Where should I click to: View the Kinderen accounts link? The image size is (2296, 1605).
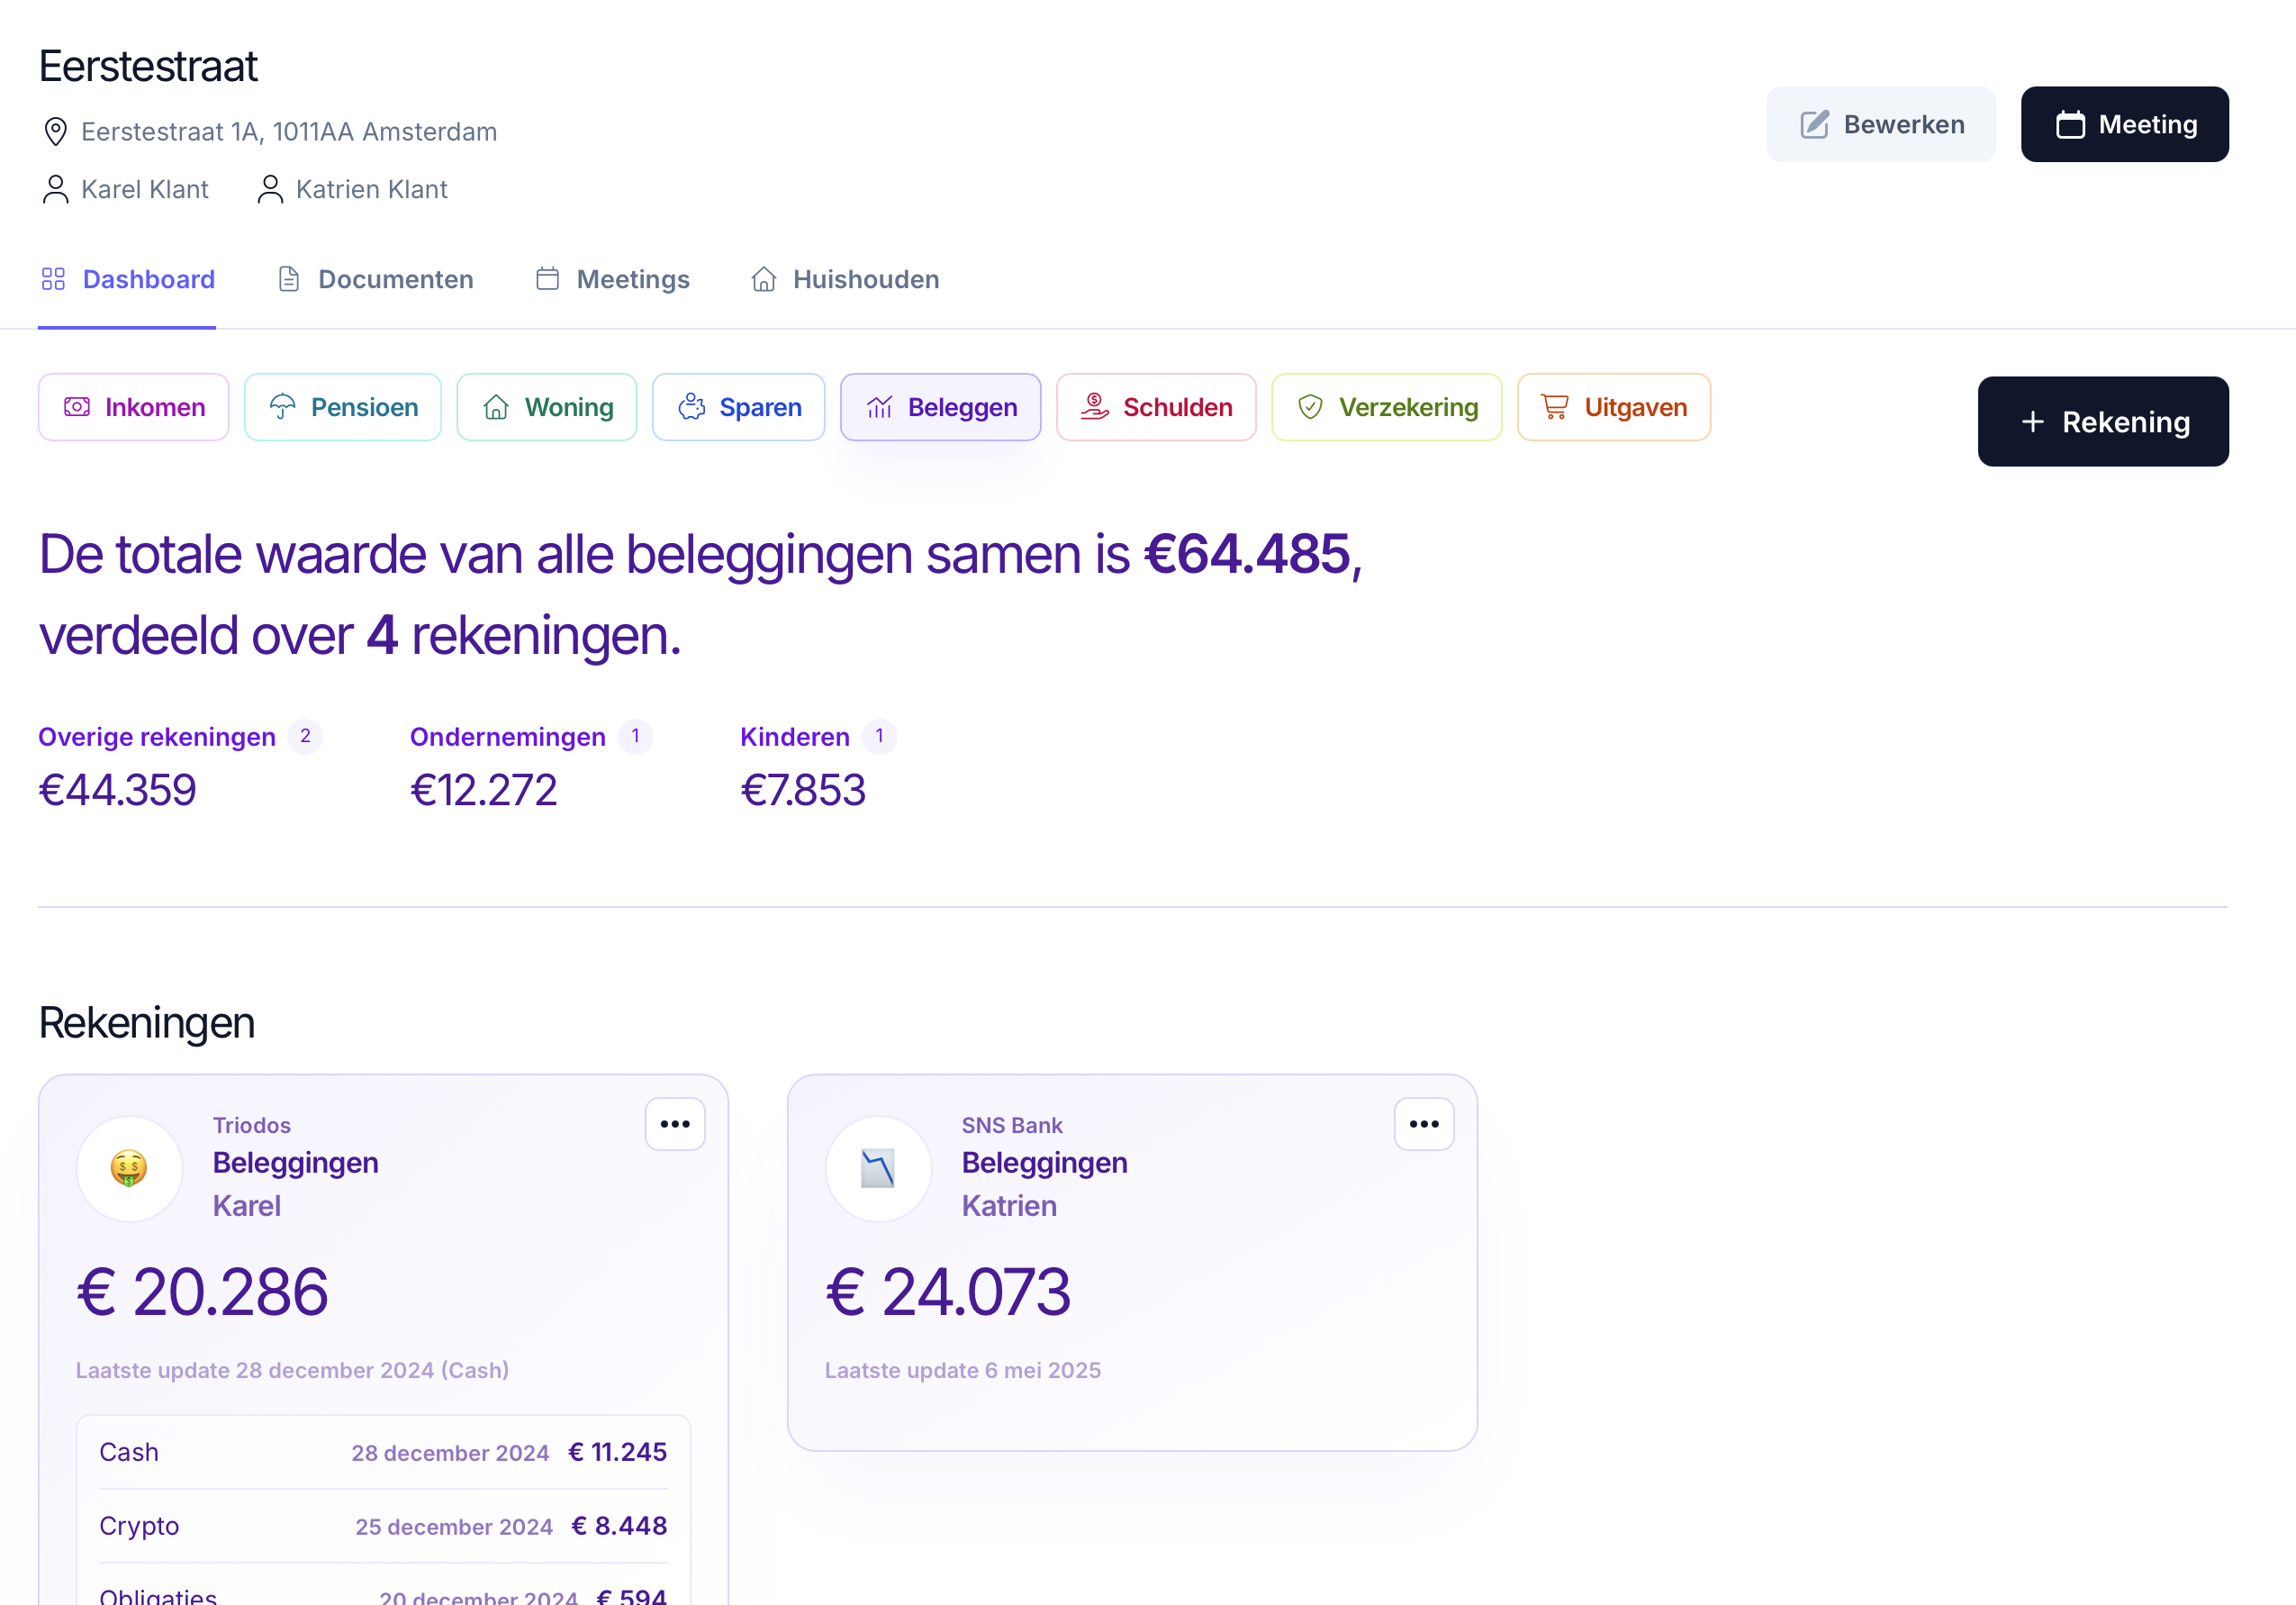(x=795, y=737)
